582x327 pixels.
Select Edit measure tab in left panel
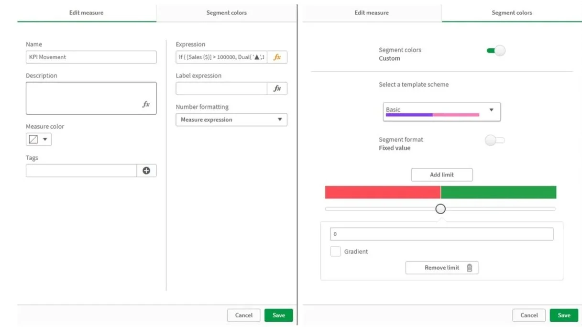point(87,13)
